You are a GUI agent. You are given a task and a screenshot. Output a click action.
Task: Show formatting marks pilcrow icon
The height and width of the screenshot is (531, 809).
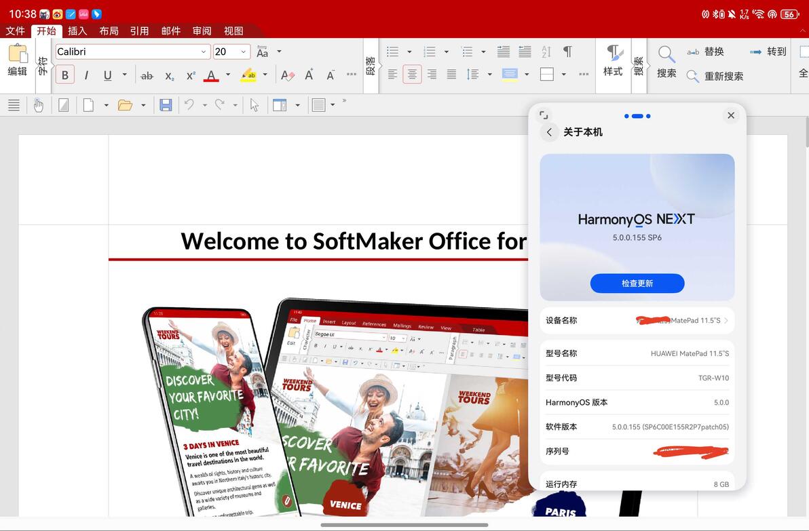pos(567,52)
